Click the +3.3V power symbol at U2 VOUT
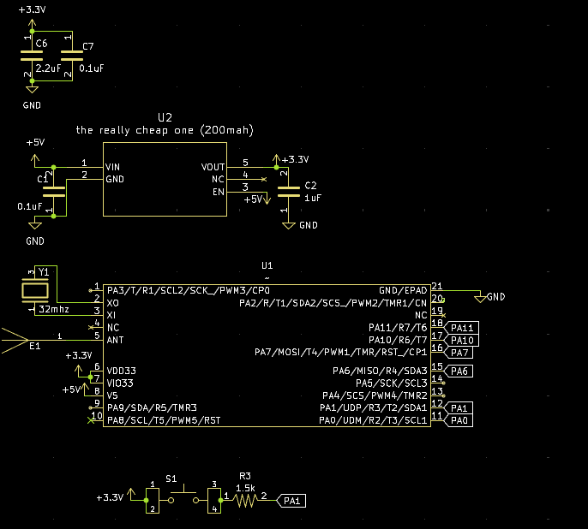This screenshot has width=588, height=529. (x=276, y=160)
